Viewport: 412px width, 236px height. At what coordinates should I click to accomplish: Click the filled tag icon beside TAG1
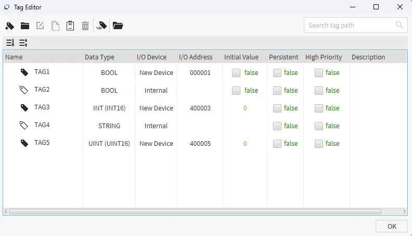[24, 72]
